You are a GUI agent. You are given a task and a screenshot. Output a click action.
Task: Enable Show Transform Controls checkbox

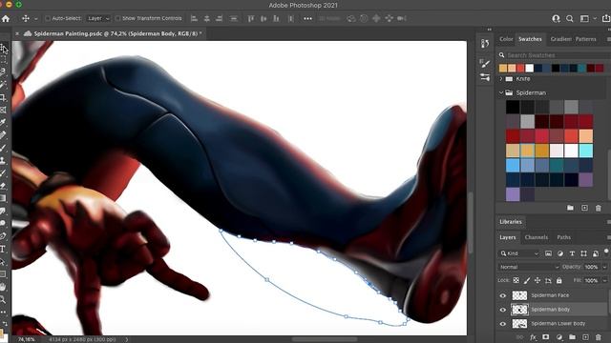tap(117, 18)
